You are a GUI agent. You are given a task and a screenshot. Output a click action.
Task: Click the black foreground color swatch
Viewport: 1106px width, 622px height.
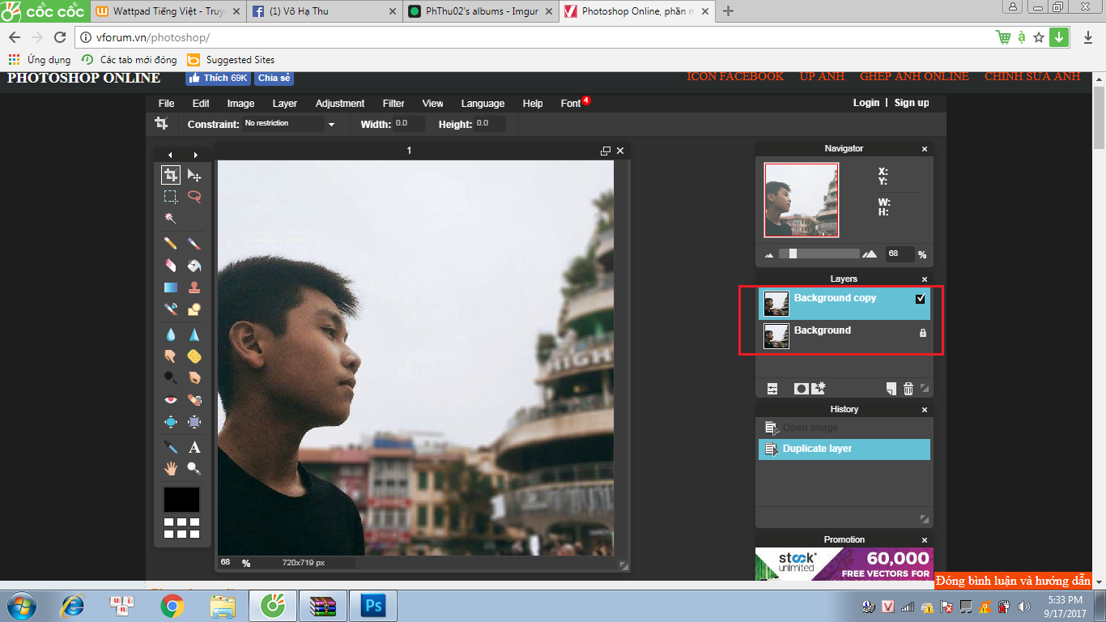tap(181, 499)
